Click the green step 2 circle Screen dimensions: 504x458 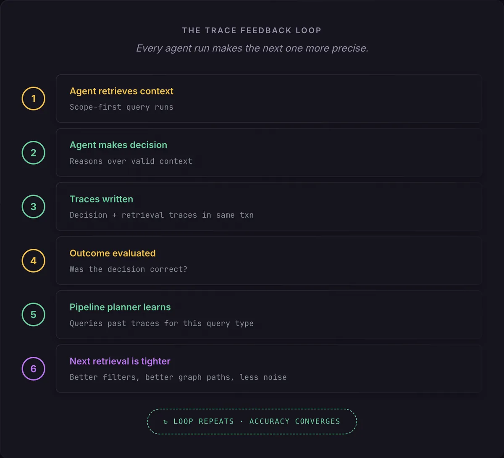point(34,153)
